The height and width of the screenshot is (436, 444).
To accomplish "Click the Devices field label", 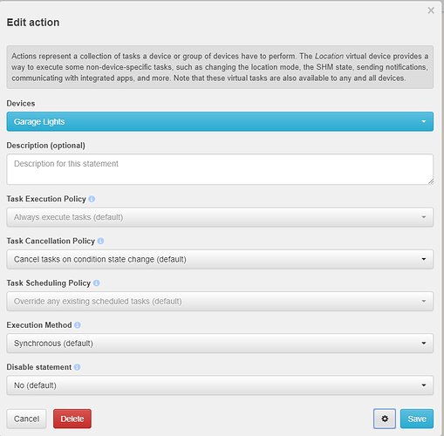I will (21, 104).
